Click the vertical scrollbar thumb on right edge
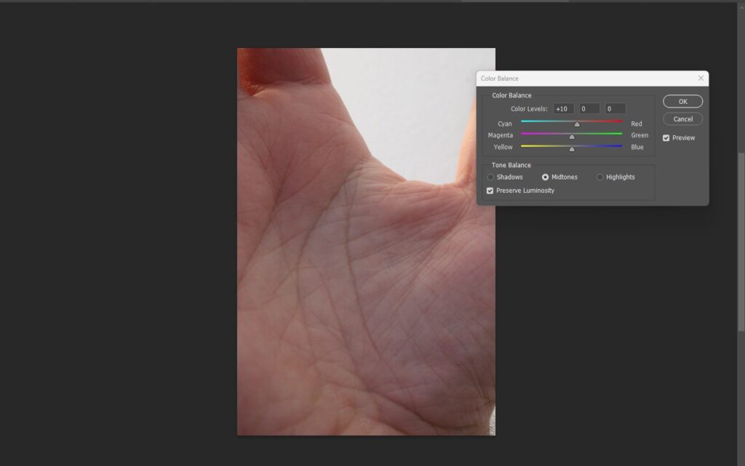 pos(741,242)
